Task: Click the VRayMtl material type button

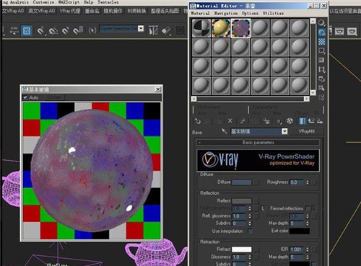Action: tap(306, 131)
